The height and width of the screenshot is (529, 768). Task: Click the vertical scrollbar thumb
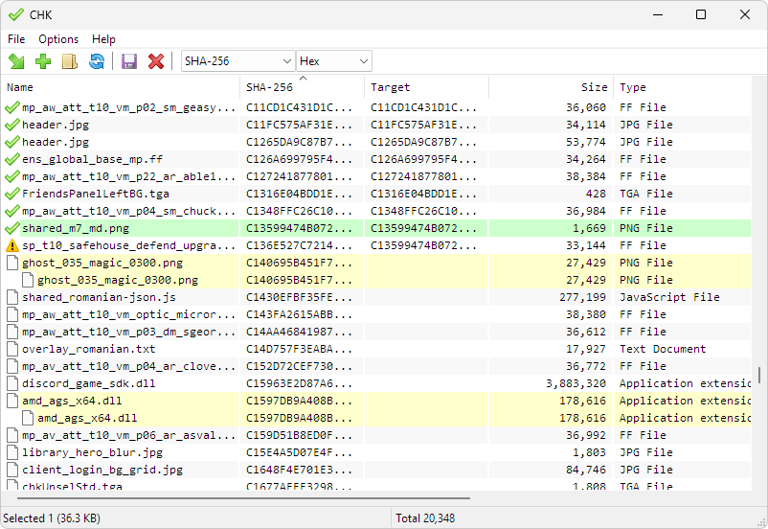[760, 375]
